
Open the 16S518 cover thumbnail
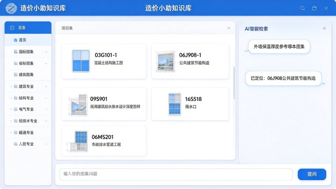175,104
